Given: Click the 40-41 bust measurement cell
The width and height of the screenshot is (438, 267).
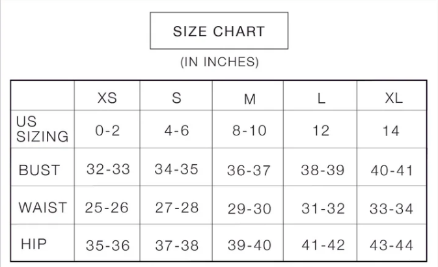Looking at the screenshot, I should [x=392, y=171].
